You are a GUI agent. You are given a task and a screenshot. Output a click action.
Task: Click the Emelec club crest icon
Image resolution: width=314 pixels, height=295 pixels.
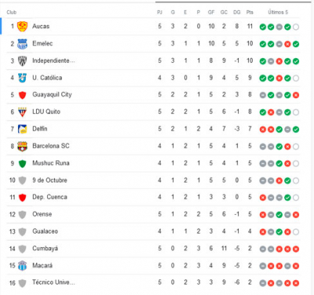click(x=22, y=44)
